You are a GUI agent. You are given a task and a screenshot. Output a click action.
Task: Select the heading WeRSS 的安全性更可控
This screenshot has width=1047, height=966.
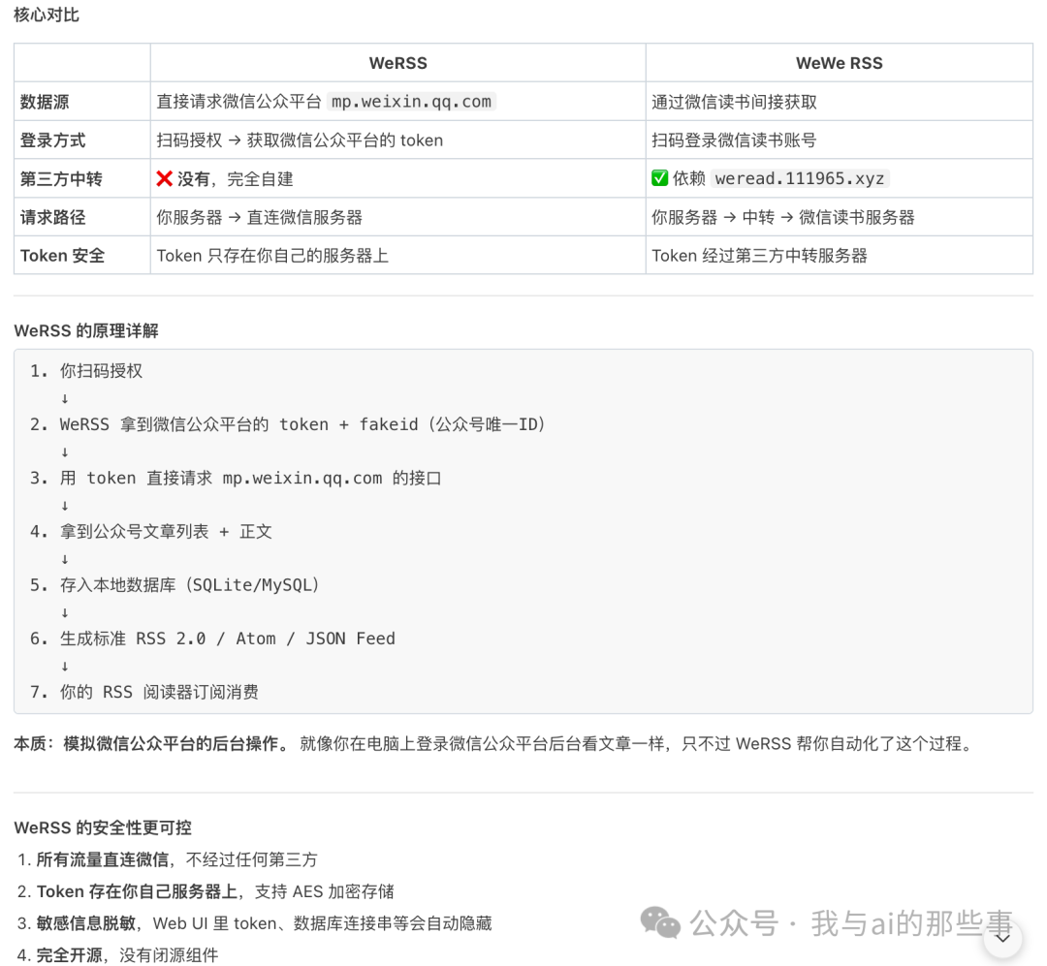pyautogui.click(x=103, y=827)
